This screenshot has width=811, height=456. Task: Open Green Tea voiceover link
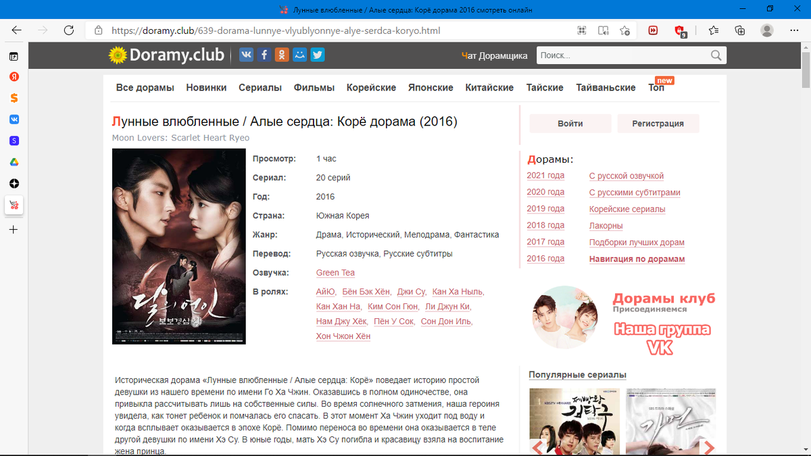click(x=335, y=273)
